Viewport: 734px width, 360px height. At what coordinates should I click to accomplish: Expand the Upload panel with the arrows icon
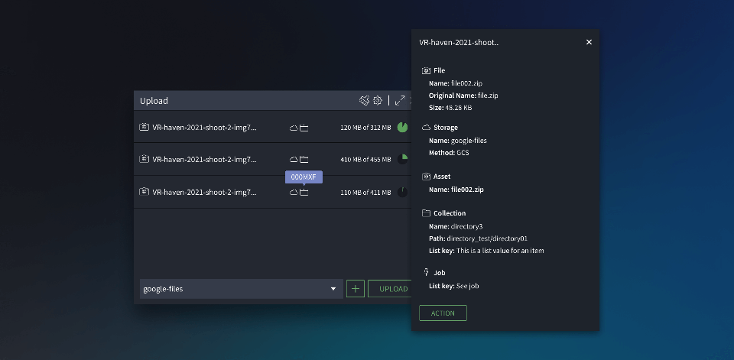[x=400, y=101]
